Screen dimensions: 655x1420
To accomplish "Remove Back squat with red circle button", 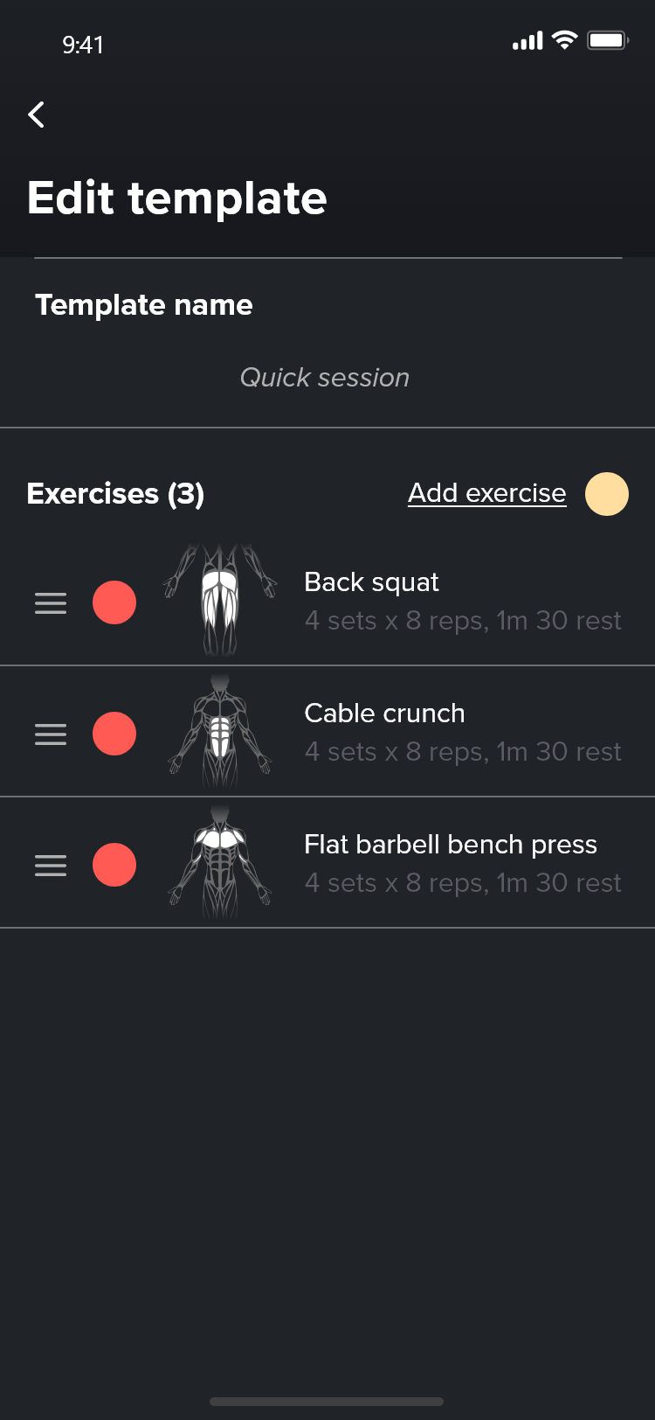I will pos(114,602).
